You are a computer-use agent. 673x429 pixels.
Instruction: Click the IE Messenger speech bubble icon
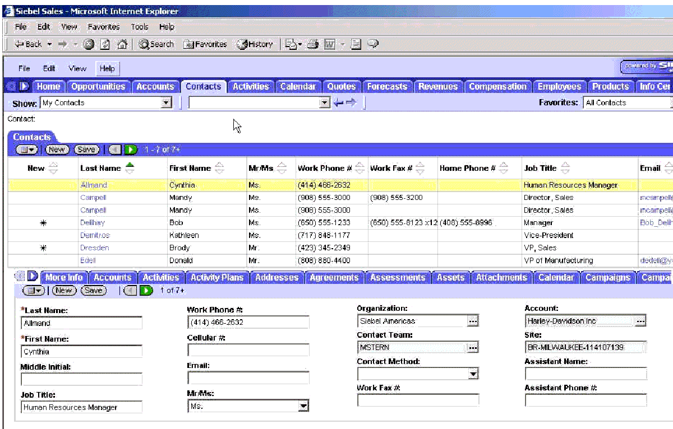372,44
